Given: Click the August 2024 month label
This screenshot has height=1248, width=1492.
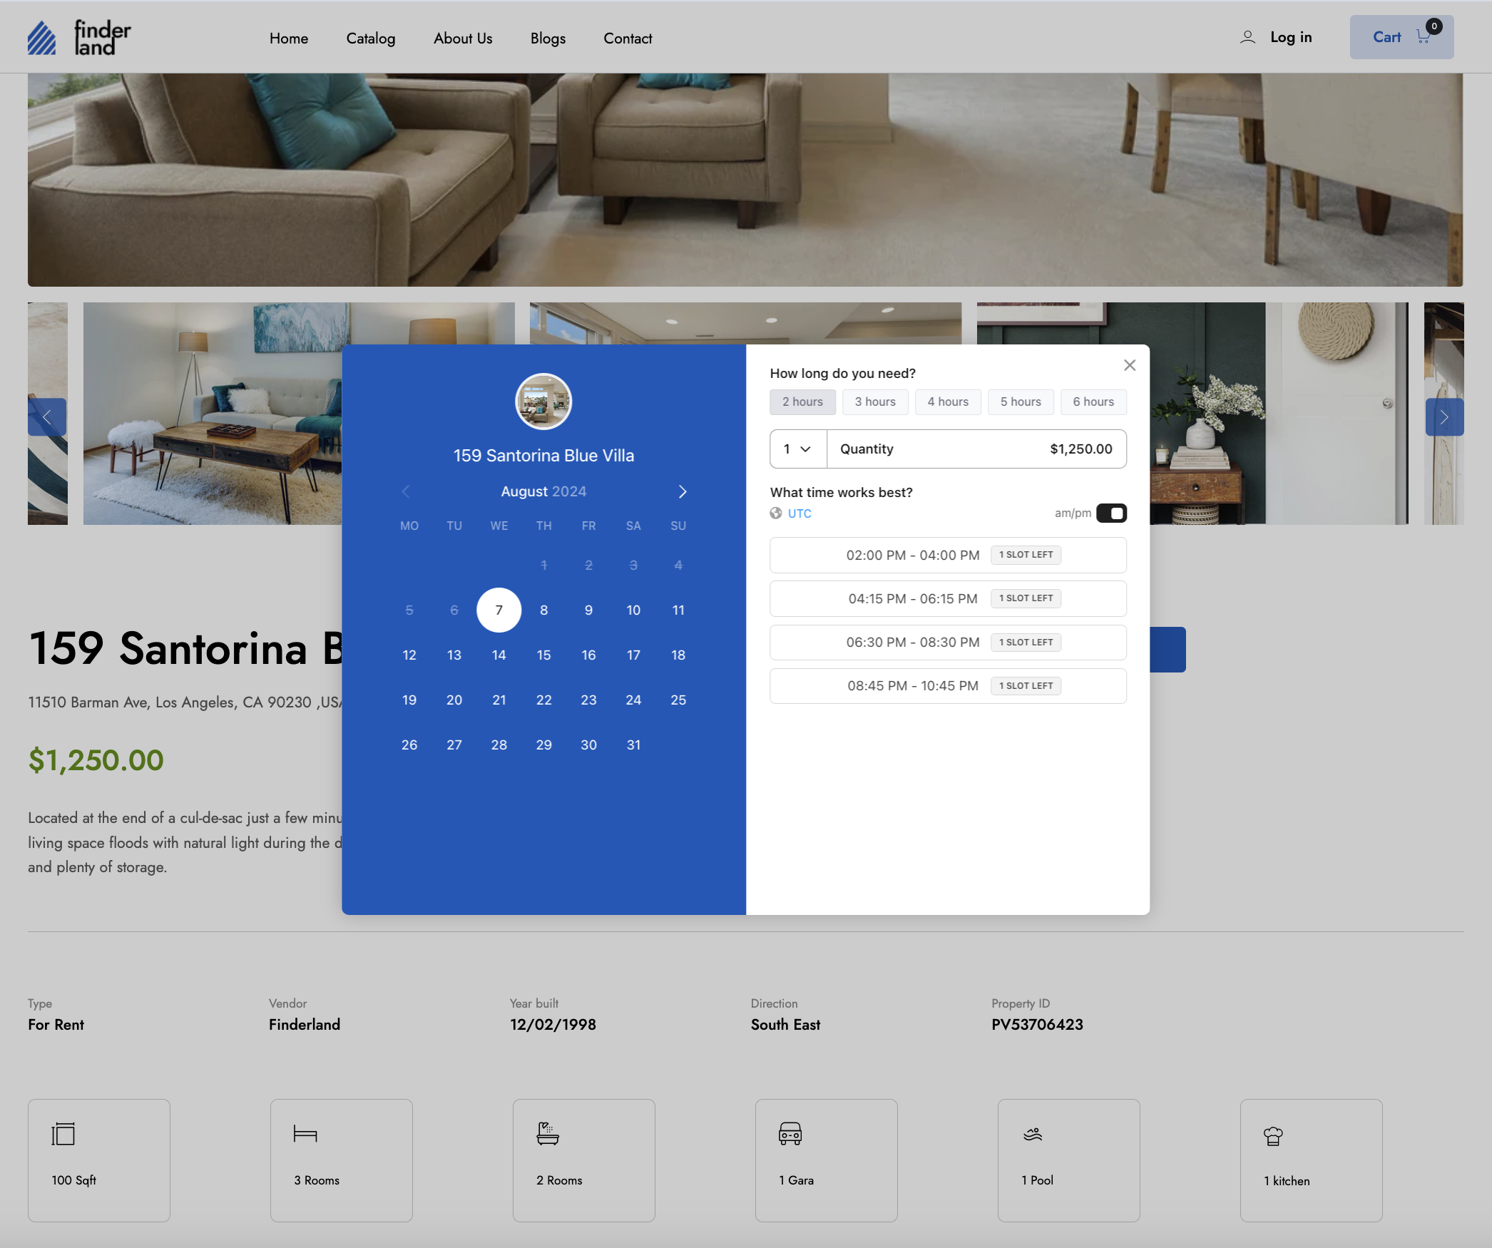Looking at the screenshot, I should click(543, 491).
